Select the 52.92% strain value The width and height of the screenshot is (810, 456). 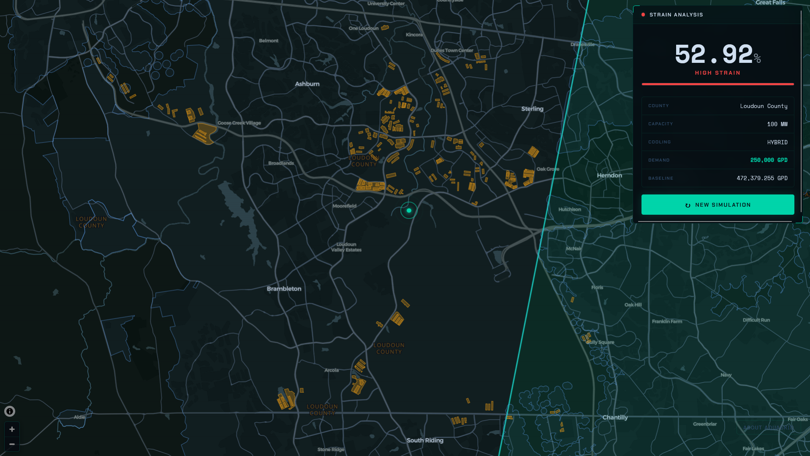click(718, 54)
